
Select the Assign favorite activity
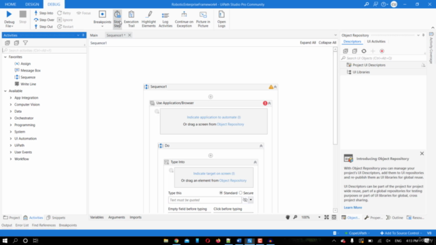pos(22,63)
